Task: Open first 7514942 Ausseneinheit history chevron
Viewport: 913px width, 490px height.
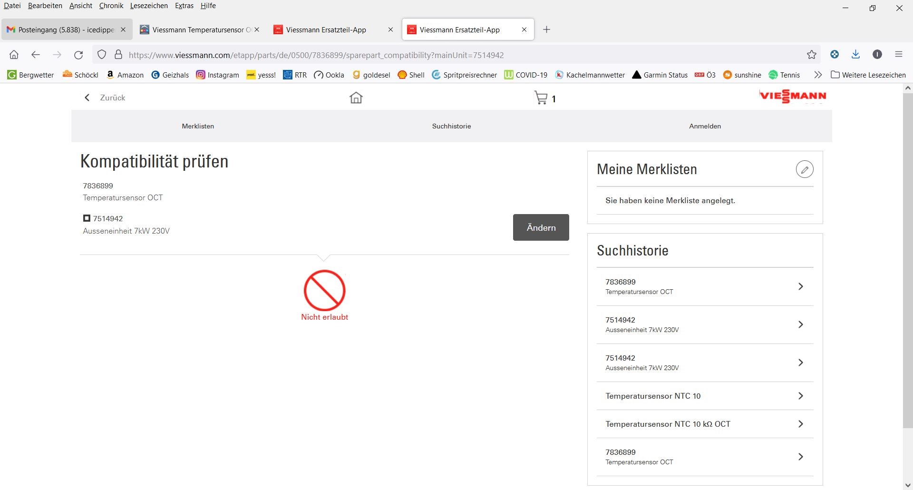Action: (801, 324)
